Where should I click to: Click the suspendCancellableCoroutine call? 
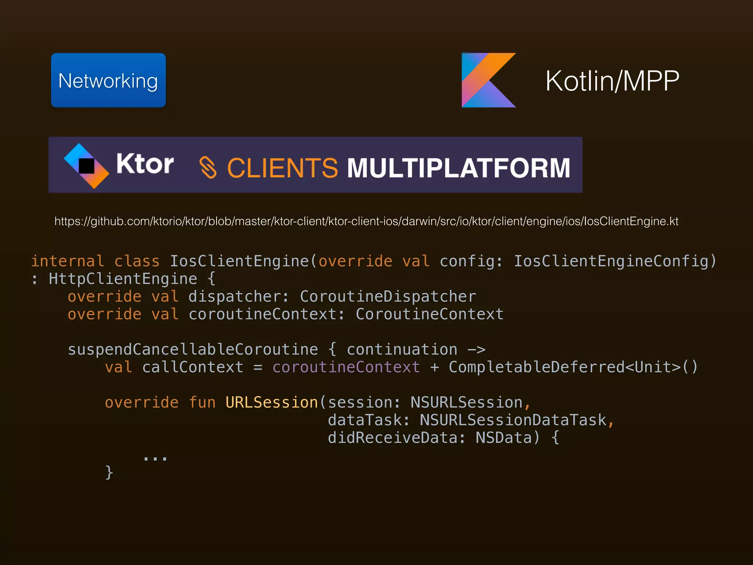[193, 349]
